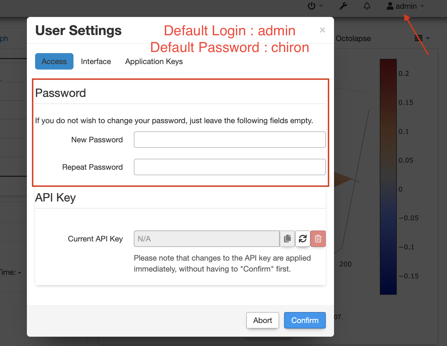Delete the API key
This screenshot has width=447, height=346.
point(318,239)
